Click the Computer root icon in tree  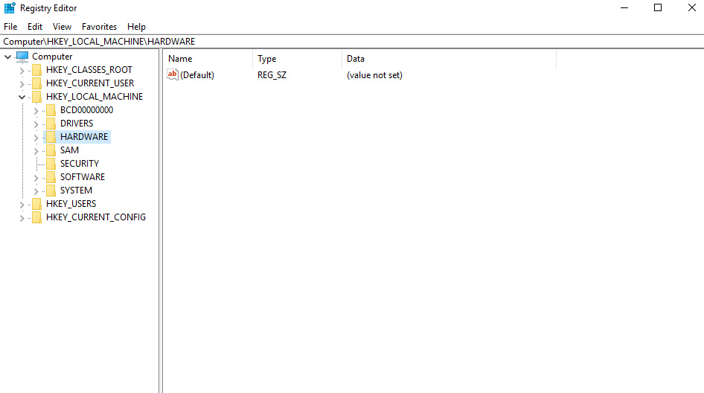click(x=22, y=56)
